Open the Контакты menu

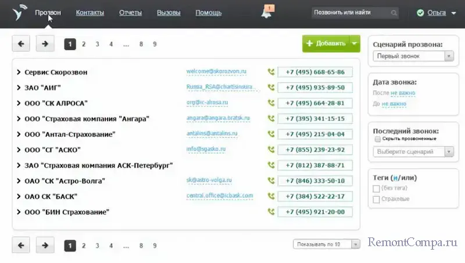90,13
